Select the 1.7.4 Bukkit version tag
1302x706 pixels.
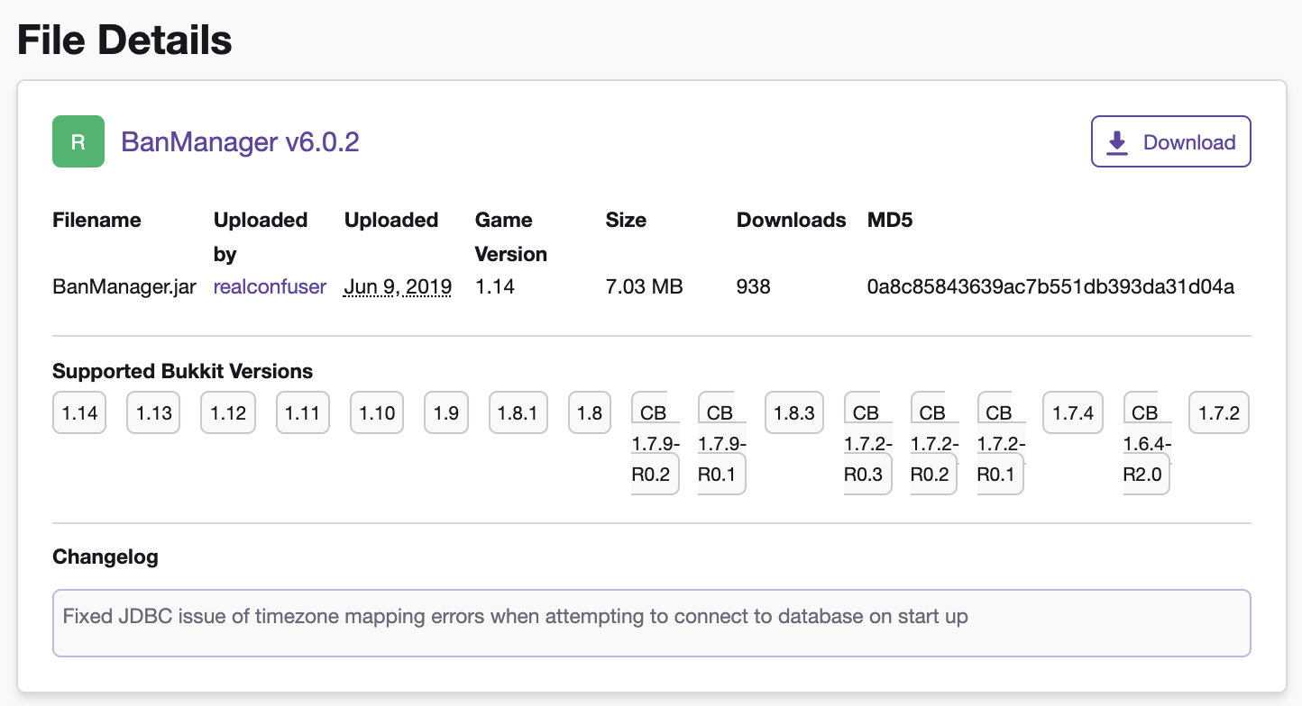(1073, 413)
